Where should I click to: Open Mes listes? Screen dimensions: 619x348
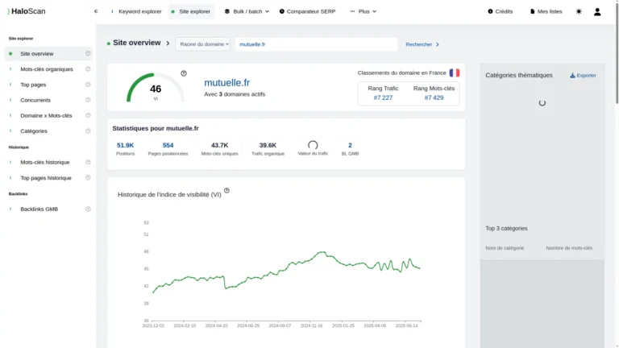point(546,11)
